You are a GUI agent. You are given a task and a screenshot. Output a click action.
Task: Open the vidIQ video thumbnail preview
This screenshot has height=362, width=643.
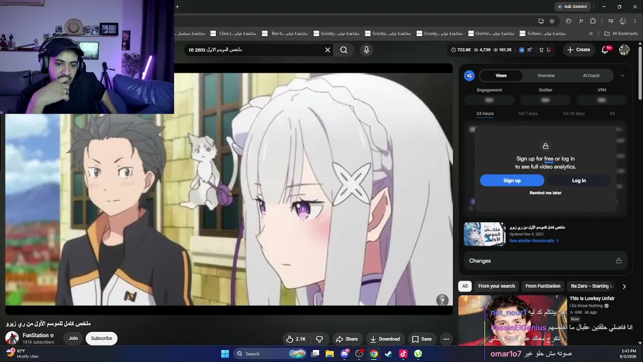484,234
